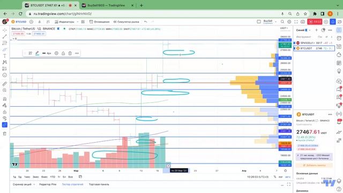The image size is (343, 193).
Task: Open chart settings gear icon
Action: tap(289, 21)
